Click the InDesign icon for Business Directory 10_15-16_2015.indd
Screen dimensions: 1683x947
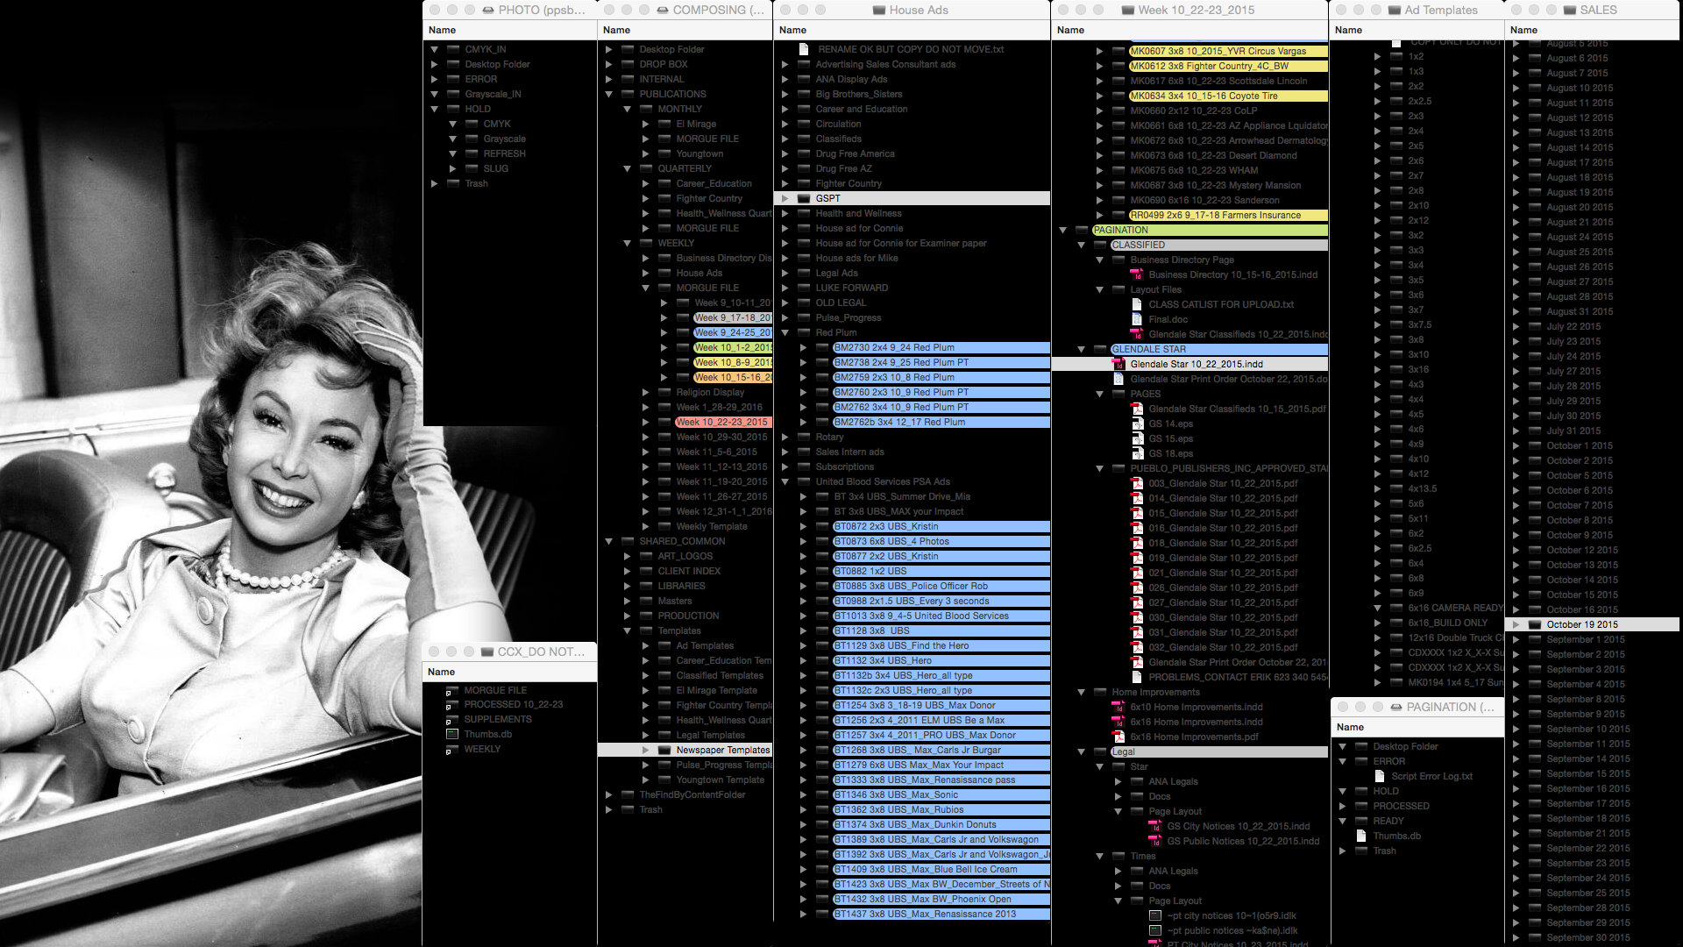[1136, 274]
